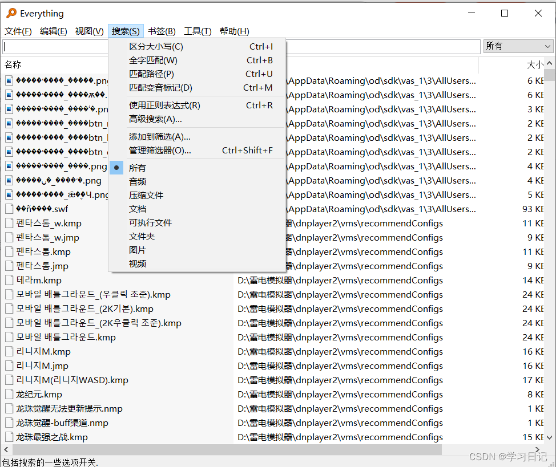Open 高级搜索(A)... dialog
This screenshot has height=467, width=556.
tap(197, 119)
